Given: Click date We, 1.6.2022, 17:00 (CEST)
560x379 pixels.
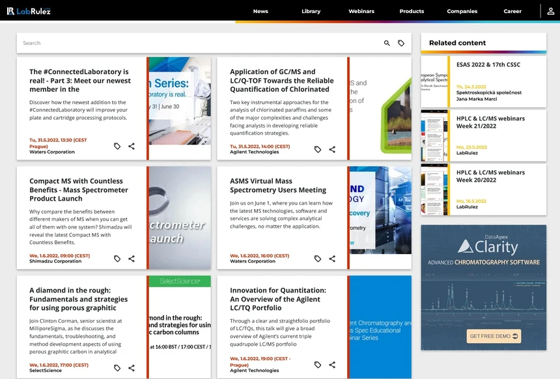Looking at the screenshot, I should (x=59, y=365).
